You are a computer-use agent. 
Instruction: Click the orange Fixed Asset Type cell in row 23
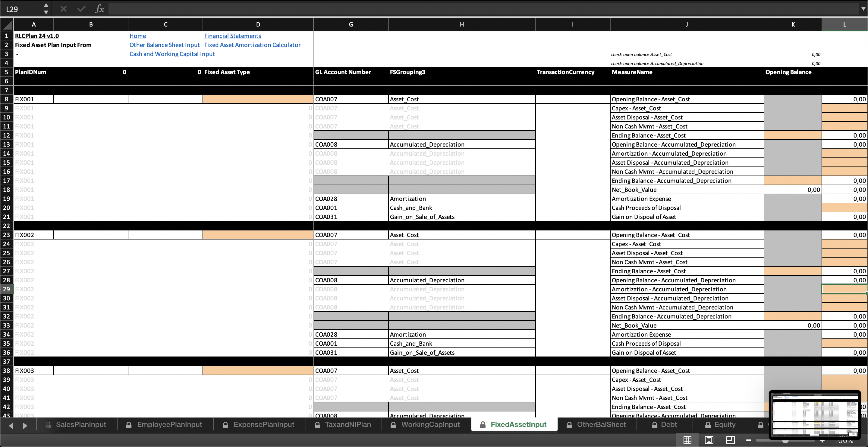coord(258,235)
